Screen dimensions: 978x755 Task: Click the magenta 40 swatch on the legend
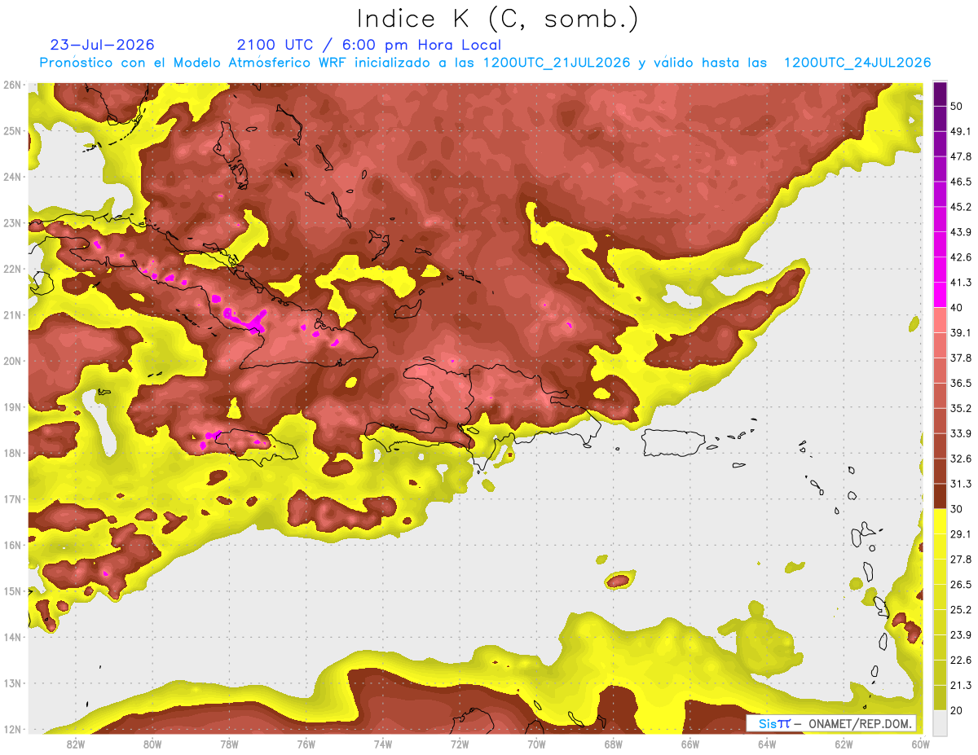940,295
